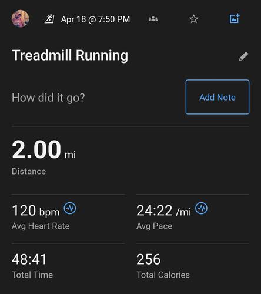The height and width of the screenshot is (294, 261).
Task: Tap the Treadmill Running title
Action: point(70,55)
